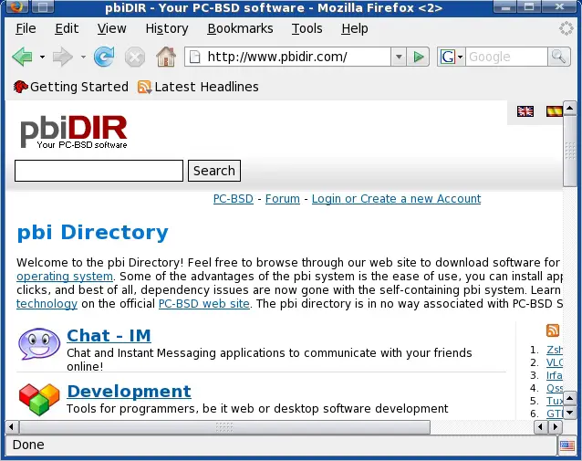Reload the page with the refresh icon
Viewport: 582px width, 461px height.
pyautogui.click(x=104, y=57)
